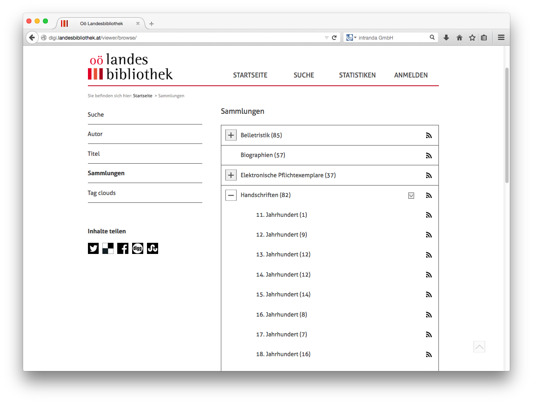Reload the current page
This screenshot has width=533, height=404.
334,38
